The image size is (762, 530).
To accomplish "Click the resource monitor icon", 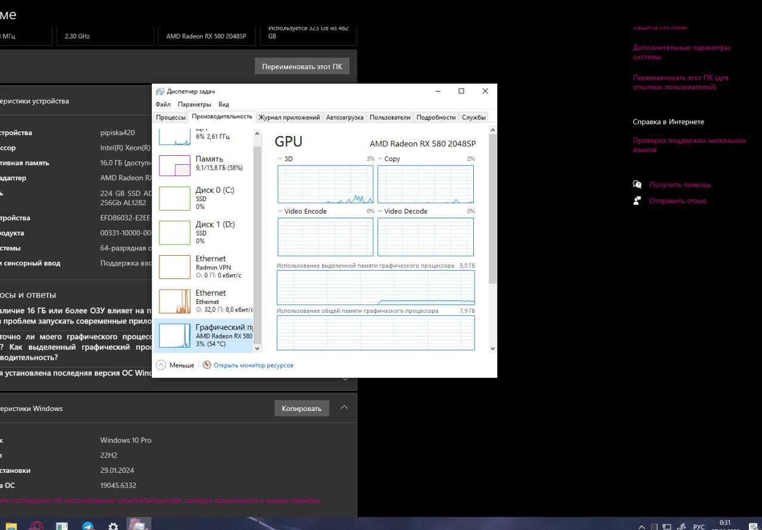I will coord(207,365).
